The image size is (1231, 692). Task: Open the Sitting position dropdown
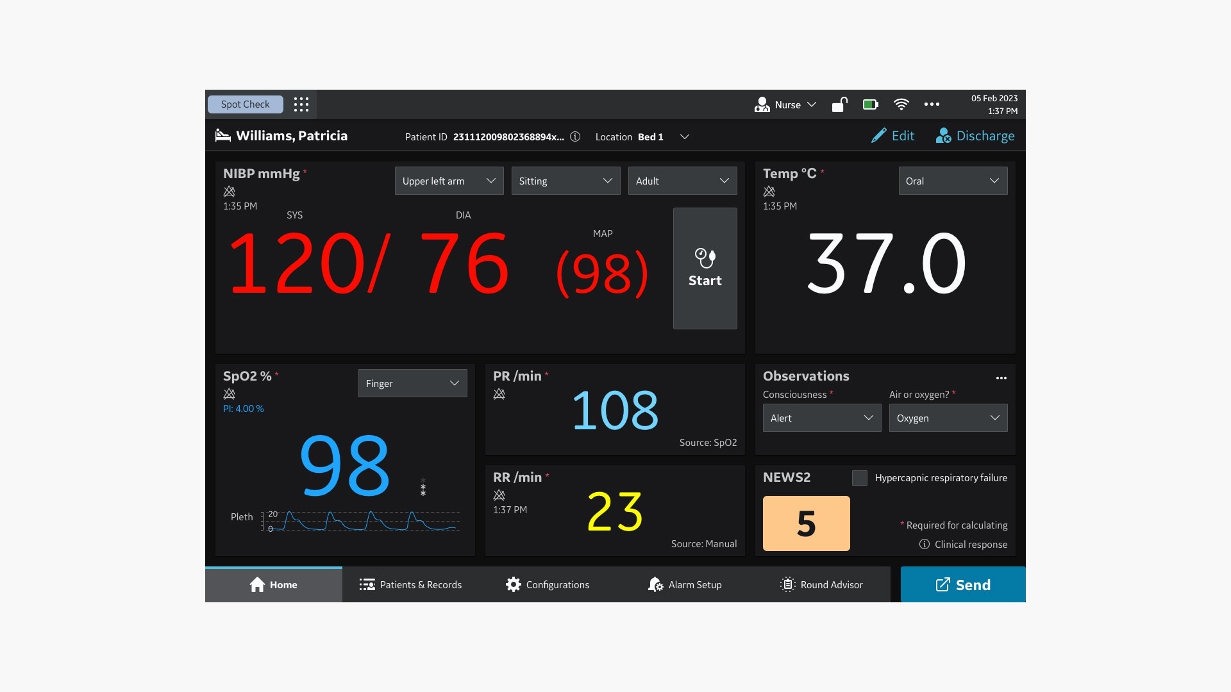pos(565,181)
